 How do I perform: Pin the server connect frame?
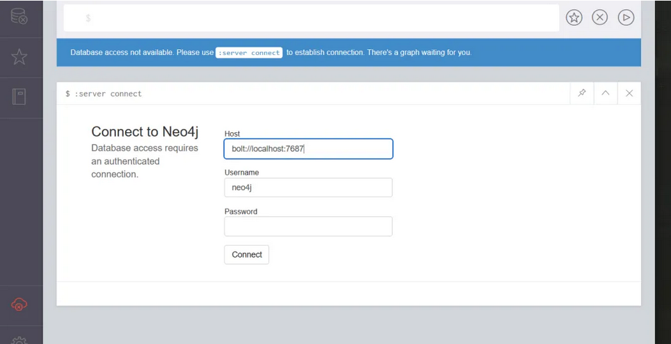click(582, 93)
